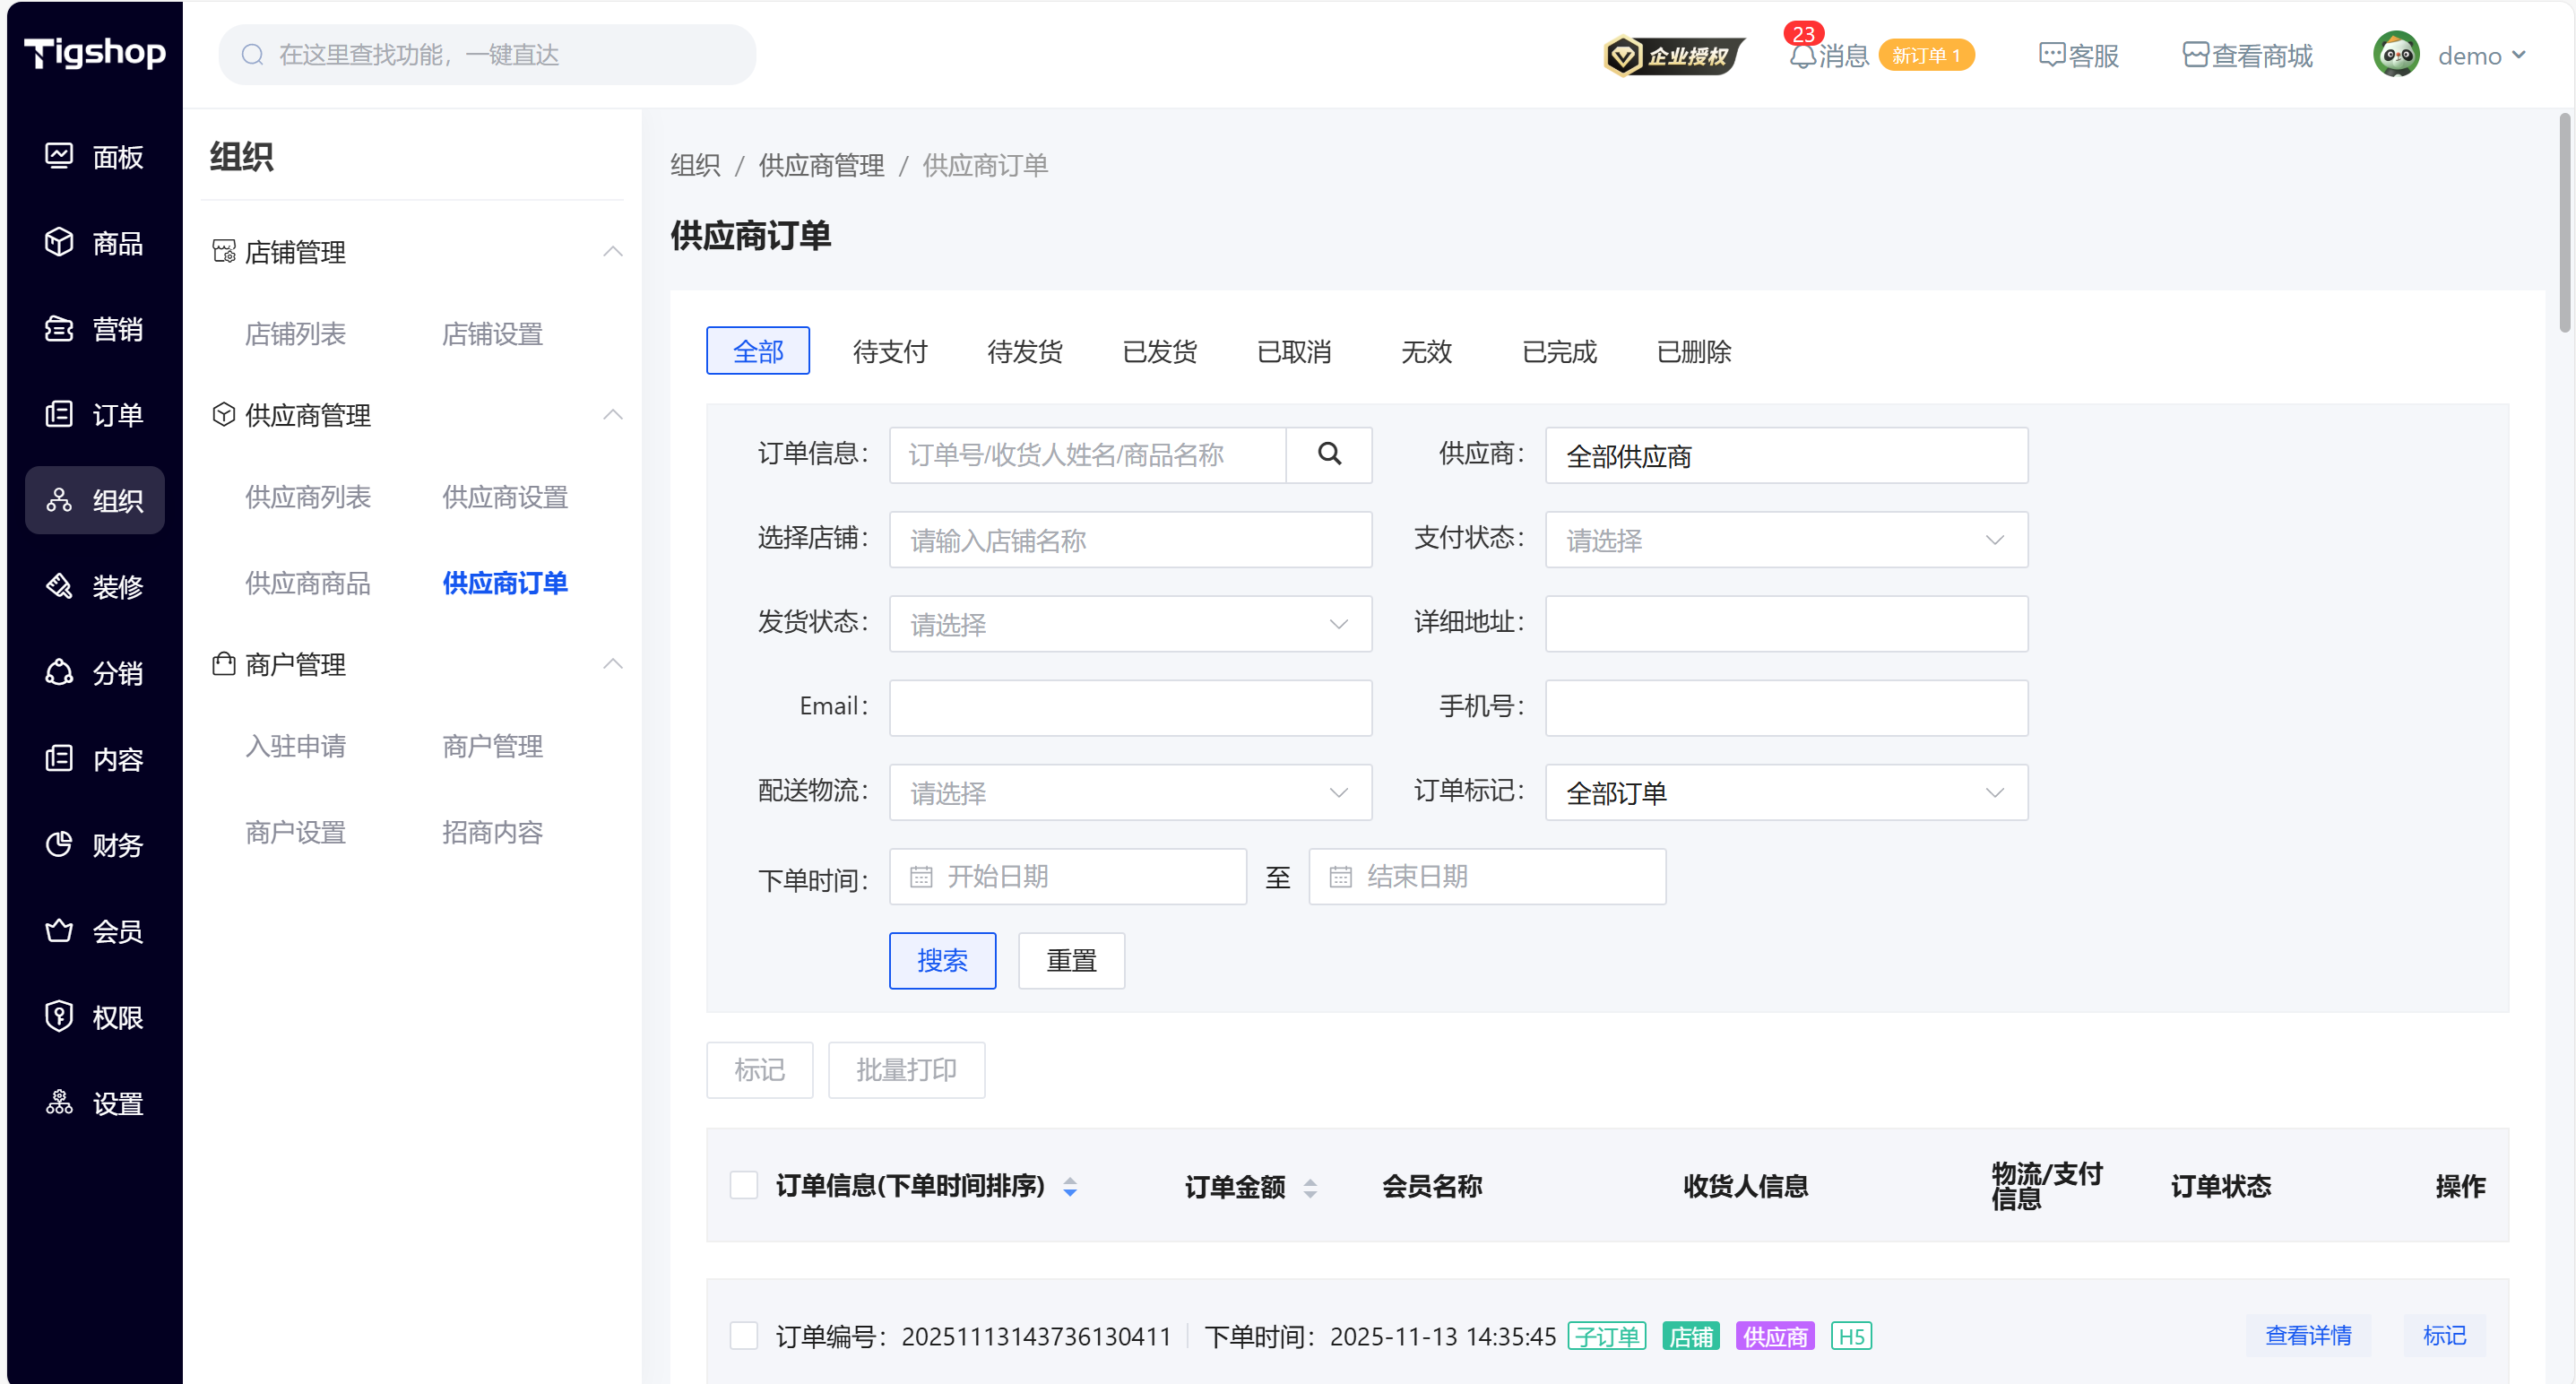Expand the 发货状态 select box
Viewport: 2576px width, 1384px height.
1129,624
